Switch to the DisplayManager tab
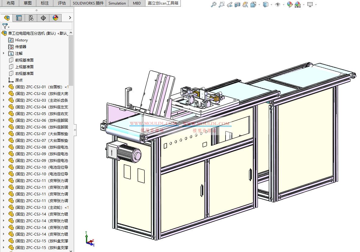This screenshot has width=360, height=252. [x=55, y=18]
